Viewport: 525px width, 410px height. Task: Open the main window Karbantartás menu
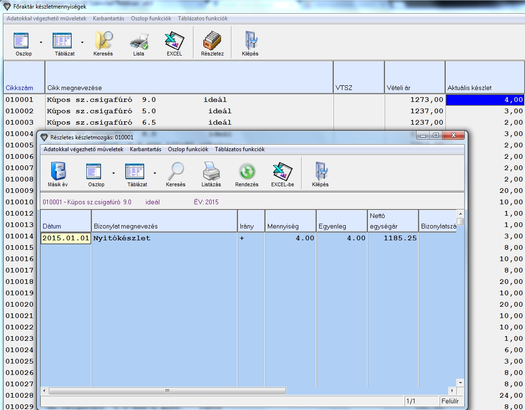pyautogui.click(x=110, y=18)
